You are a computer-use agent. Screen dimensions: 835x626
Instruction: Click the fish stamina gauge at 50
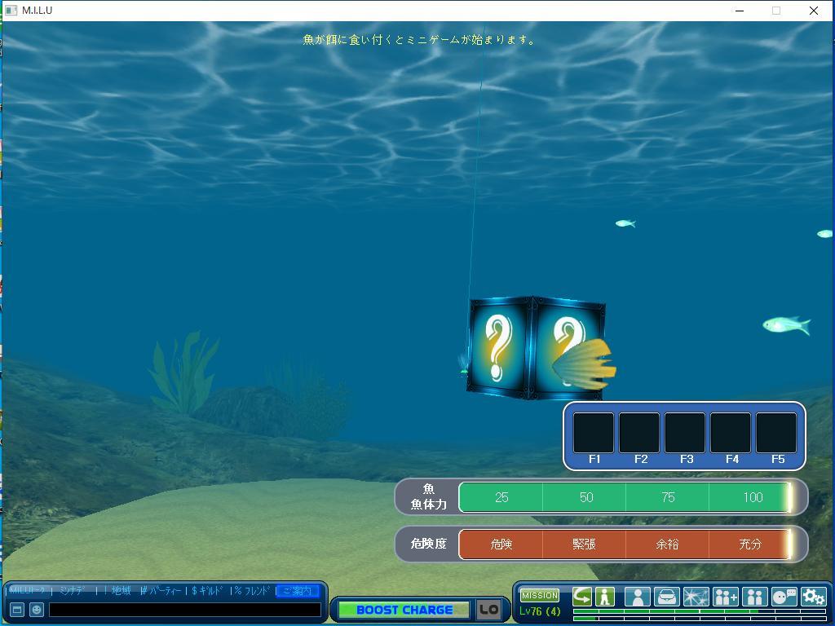click(585, 497)
